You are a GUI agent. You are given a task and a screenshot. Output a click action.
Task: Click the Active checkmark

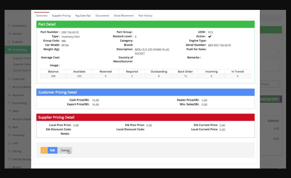point(210,36)
